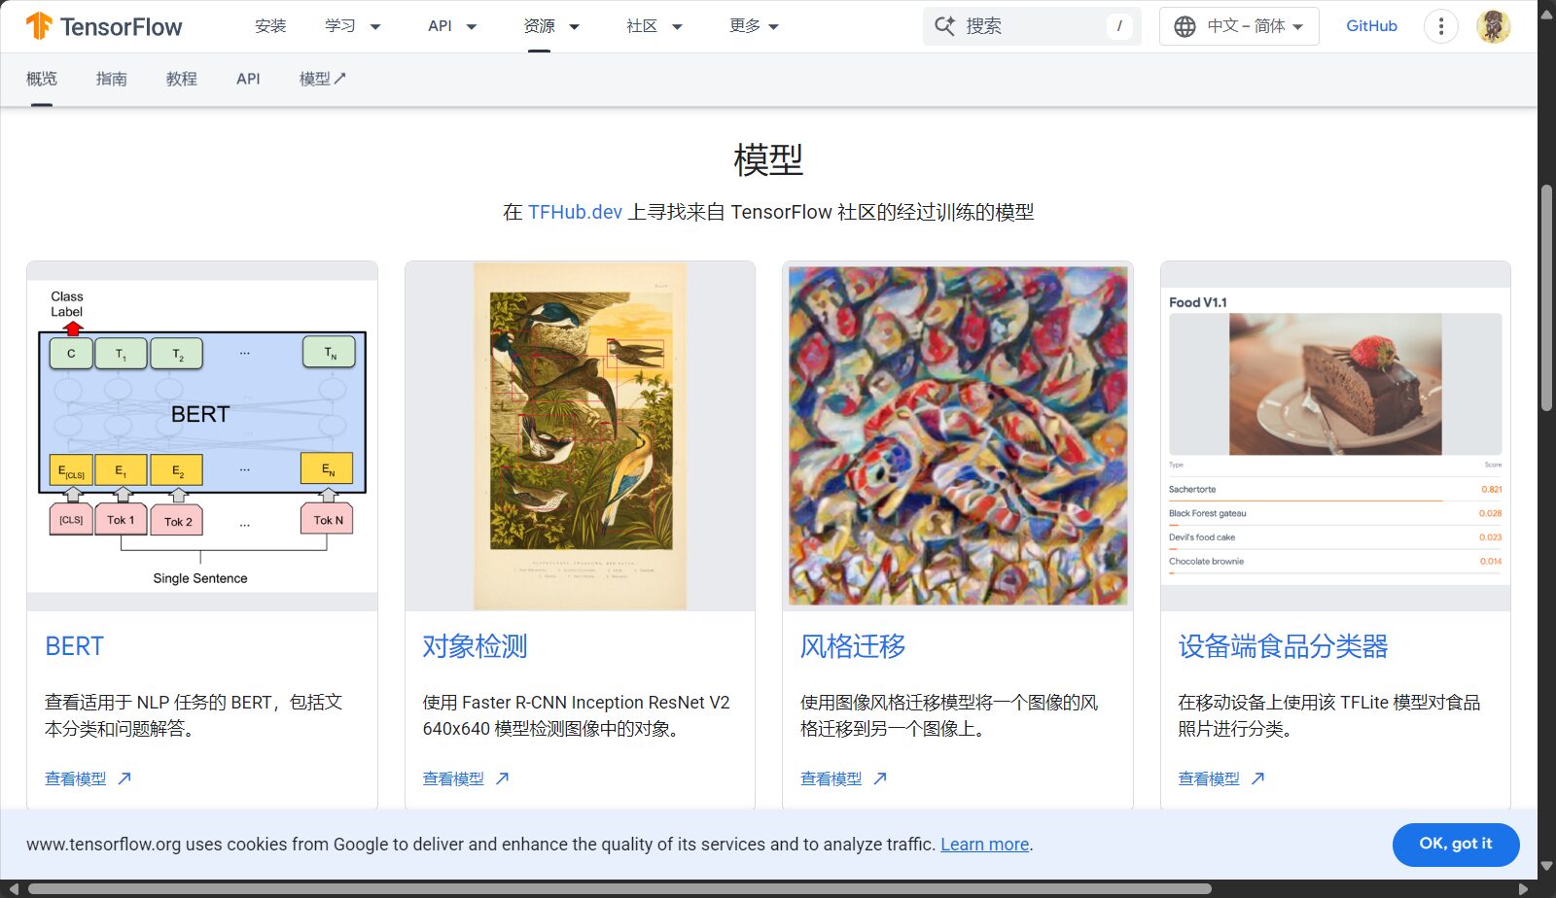The width and height of the screenshot is (1556, 898).
Task: Click the horizontal scrollbar right arrow
Action: pos(1523,888)
